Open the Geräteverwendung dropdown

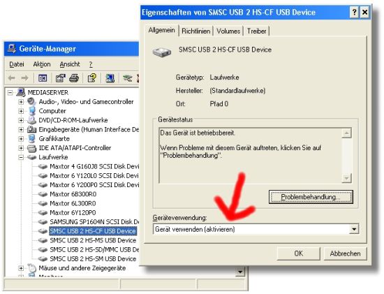[x=354, y=229]
